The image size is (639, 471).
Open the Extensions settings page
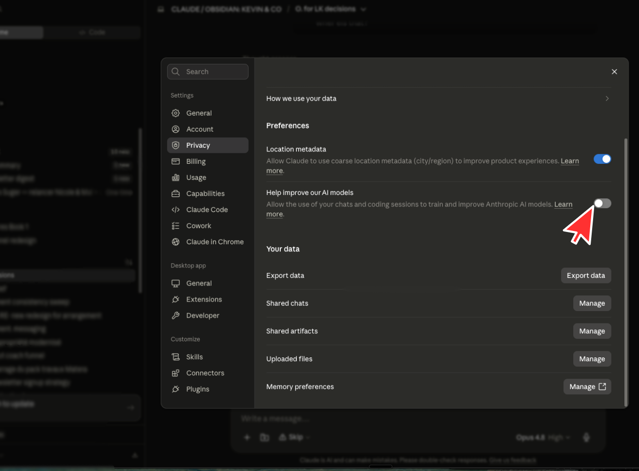pos(207,299)
